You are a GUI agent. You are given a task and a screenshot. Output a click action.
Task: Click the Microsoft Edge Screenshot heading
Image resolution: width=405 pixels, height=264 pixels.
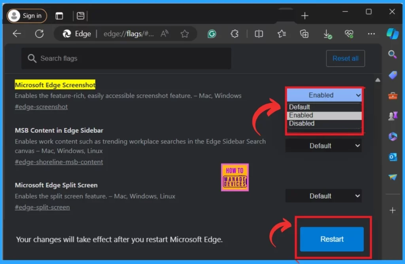pyautogui.click(x=55, y=85)
